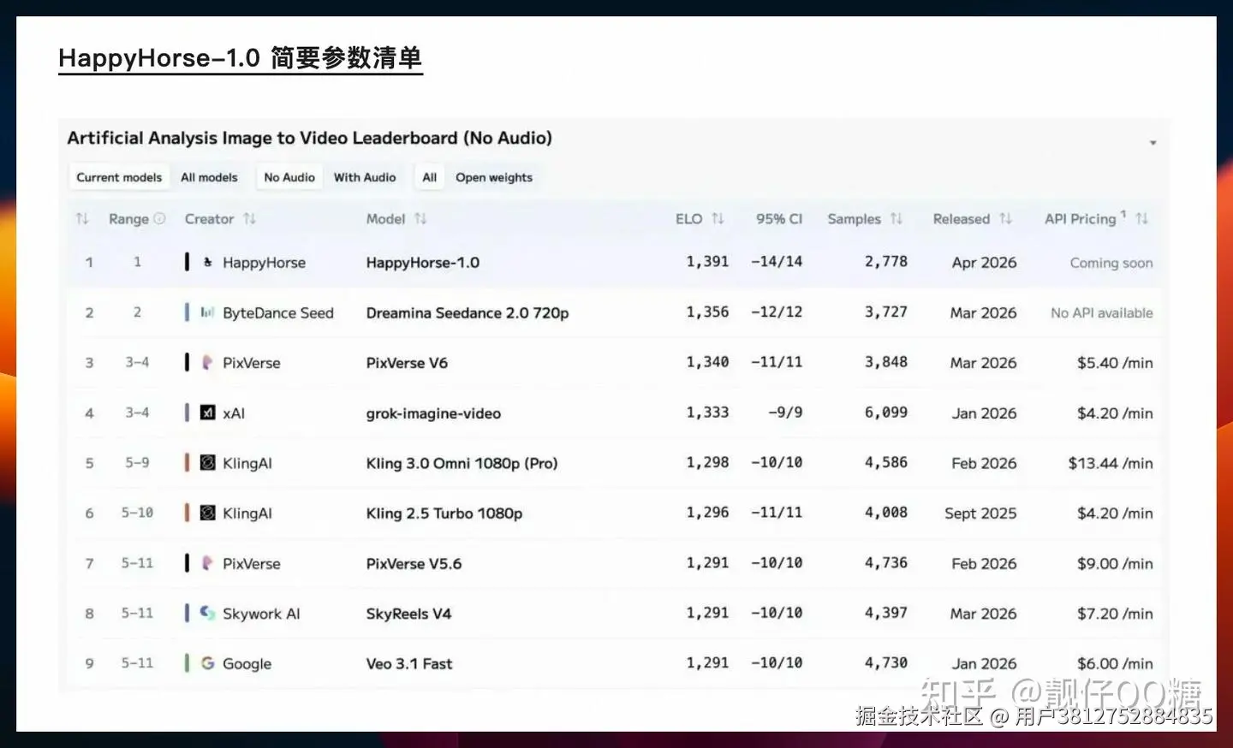Click the No API available text
1233x748 pixels.
coord(1102,313)
